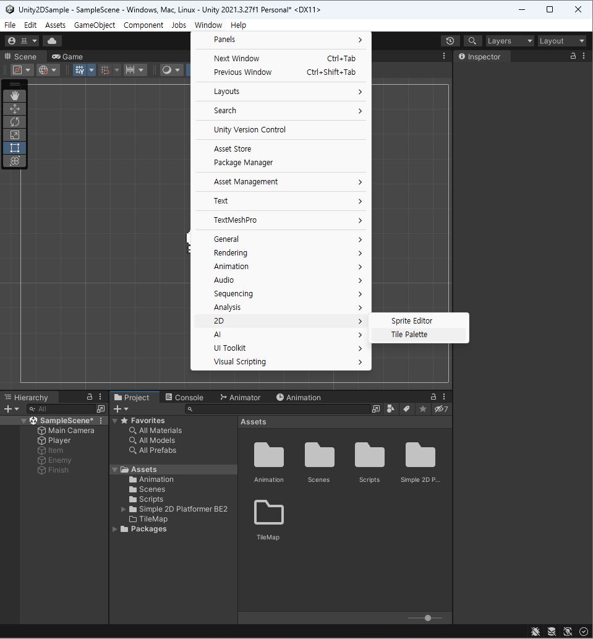Open search window in Hierarchy panel

point(101,409)
